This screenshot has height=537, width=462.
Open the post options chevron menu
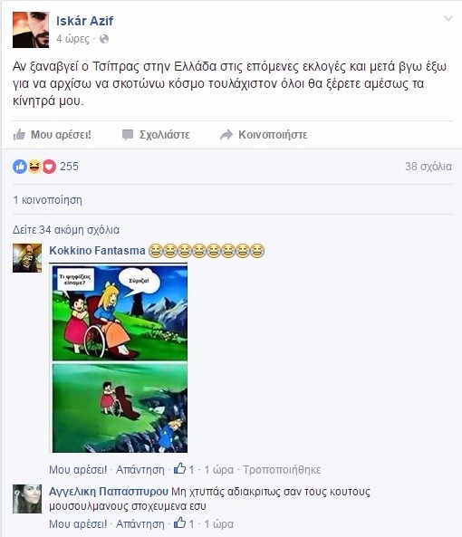click(448, 18)
